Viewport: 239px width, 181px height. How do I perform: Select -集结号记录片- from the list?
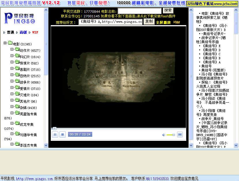[213, 34]
